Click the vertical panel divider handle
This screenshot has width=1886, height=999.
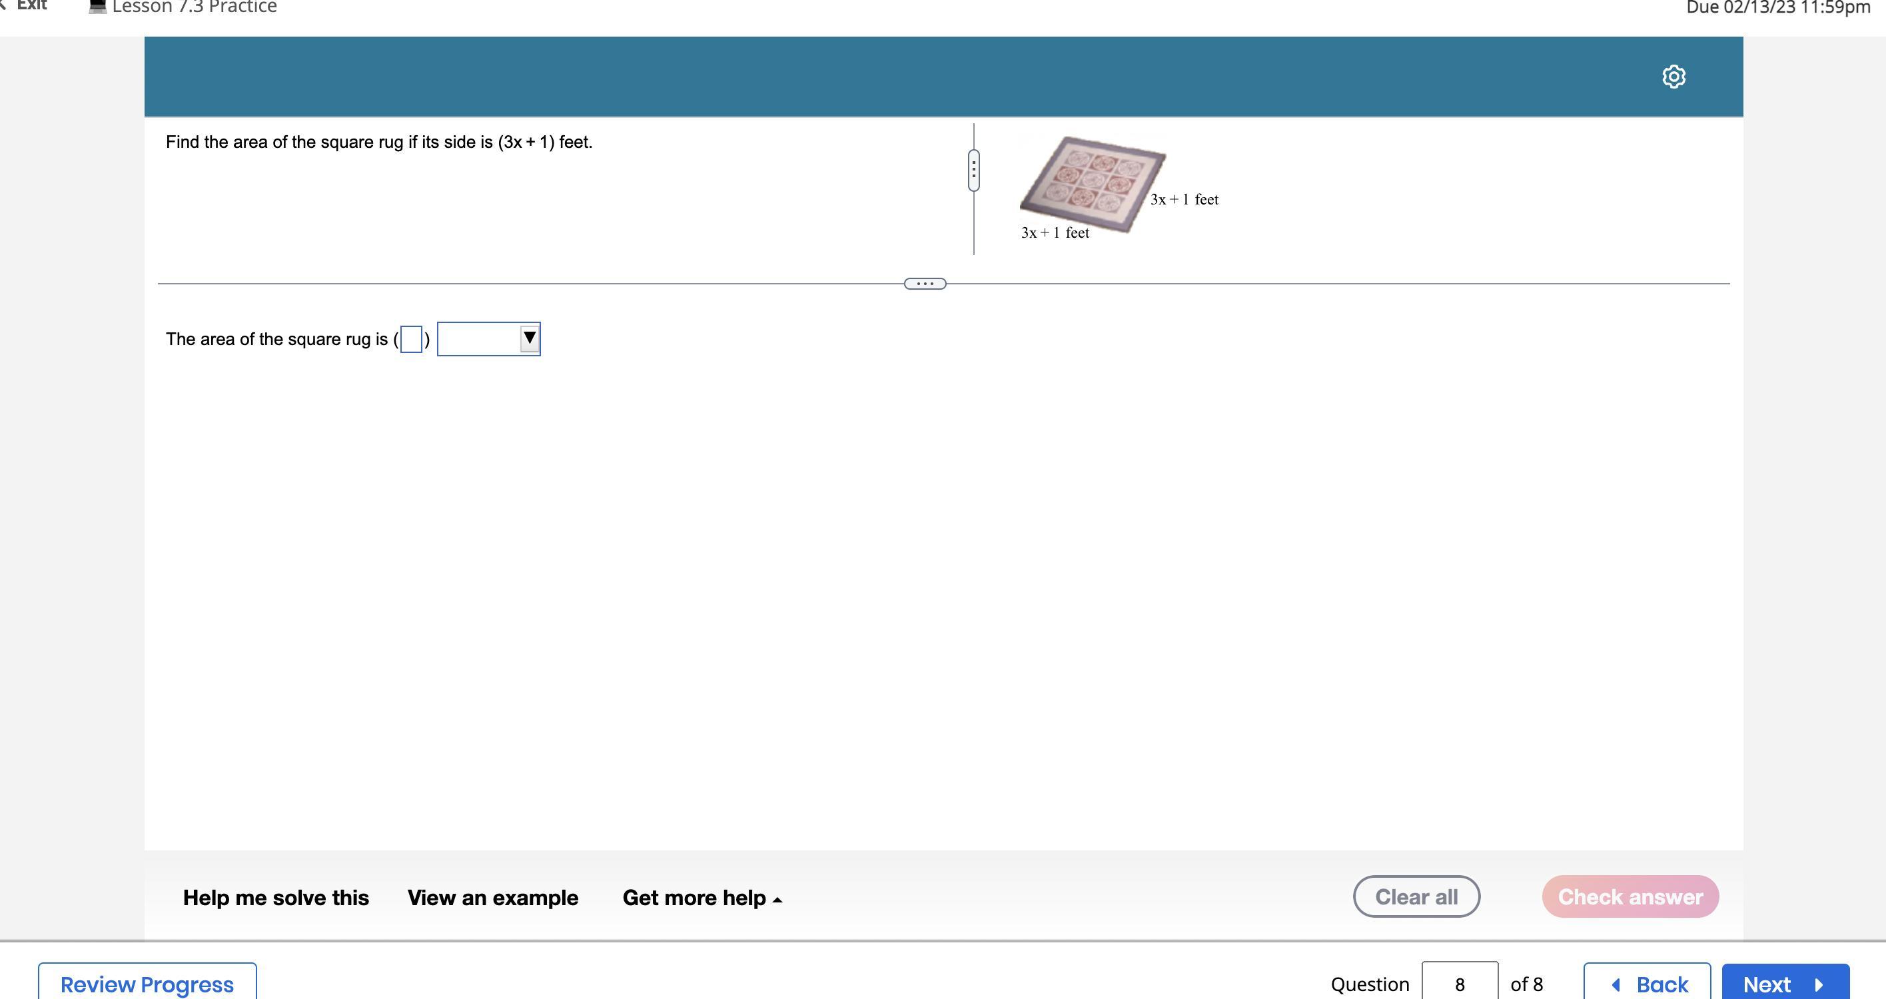click(x=973, y=170)
